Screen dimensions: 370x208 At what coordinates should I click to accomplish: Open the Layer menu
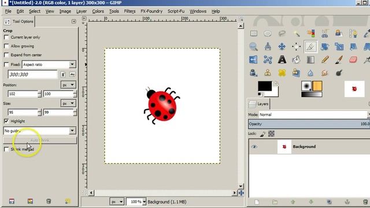82,11
